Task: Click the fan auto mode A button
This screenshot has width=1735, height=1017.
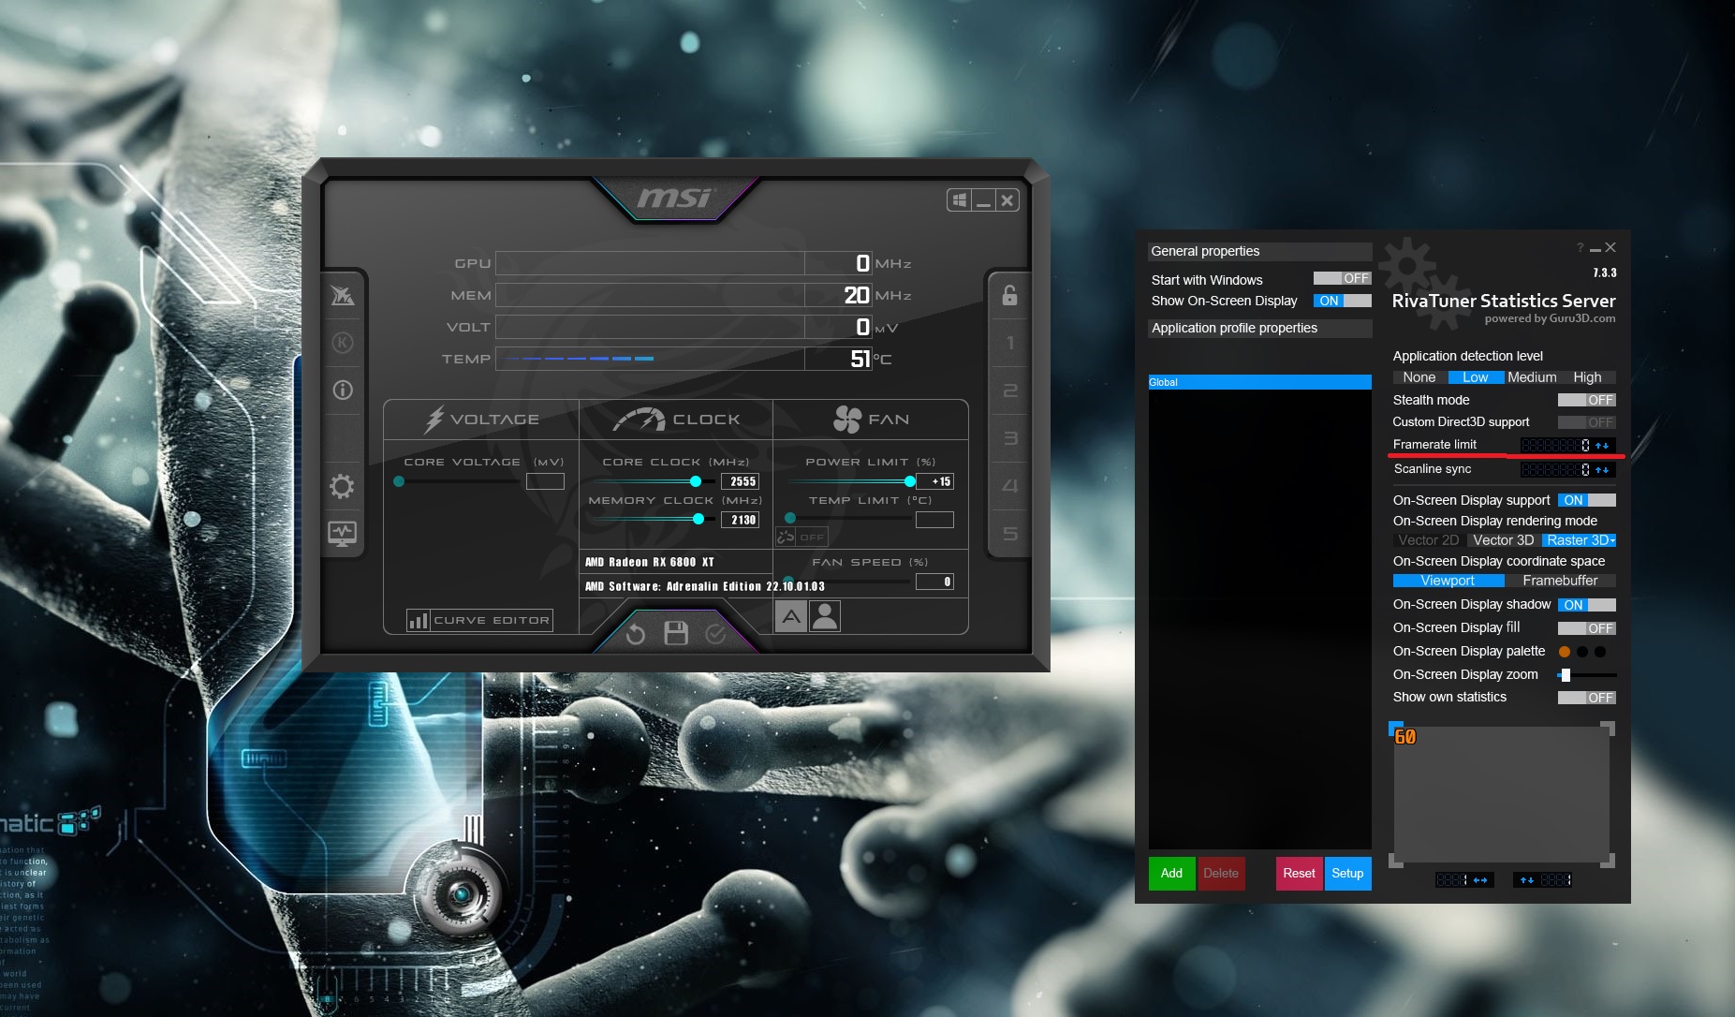Action: pos(791,616)
